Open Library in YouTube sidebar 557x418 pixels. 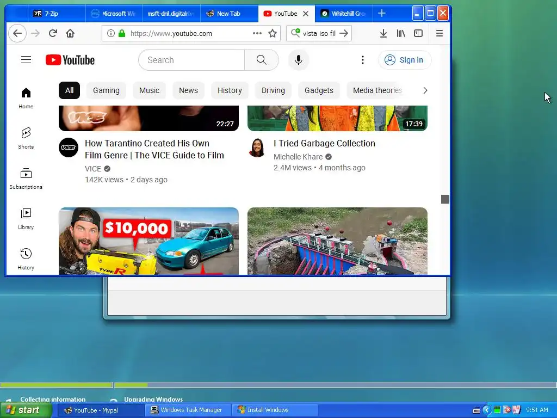coord(26,219)
